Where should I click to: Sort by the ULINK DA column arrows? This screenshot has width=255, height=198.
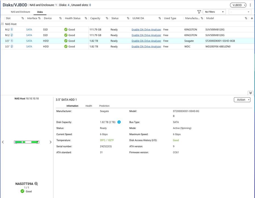160,18
